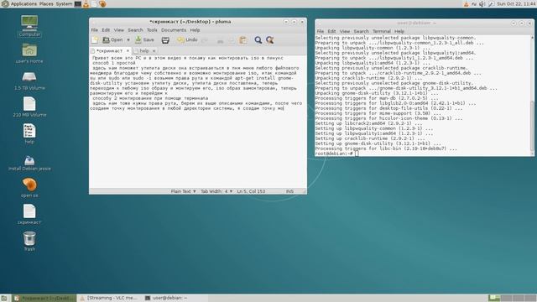Click the orange round launcher in top panel
This screenshot has width=537, height=302.
[102, 4]
